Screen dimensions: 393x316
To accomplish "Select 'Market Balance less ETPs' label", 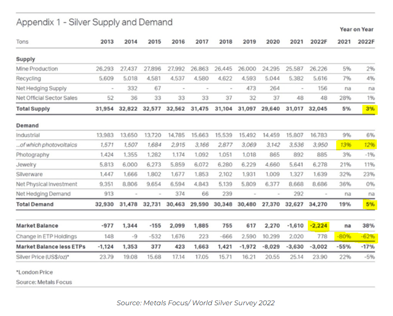I will tap(50, 247).
